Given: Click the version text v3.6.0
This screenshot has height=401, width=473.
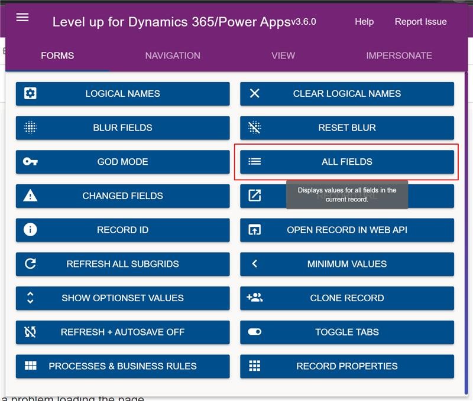Looking at the screenshot, I should click(x=303, y=22).
